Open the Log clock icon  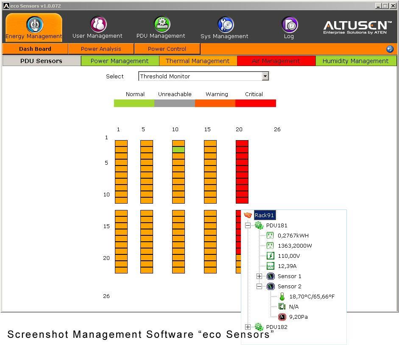[x=290, y=25]
